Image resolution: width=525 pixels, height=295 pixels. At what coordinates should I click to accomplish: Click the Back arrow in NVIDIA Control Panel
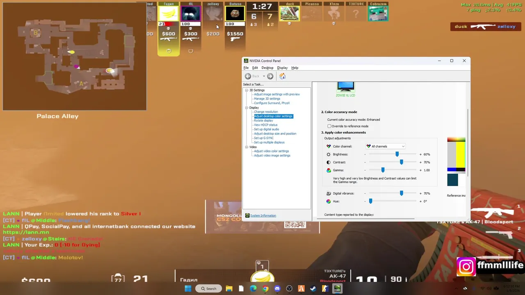(248, 76)
